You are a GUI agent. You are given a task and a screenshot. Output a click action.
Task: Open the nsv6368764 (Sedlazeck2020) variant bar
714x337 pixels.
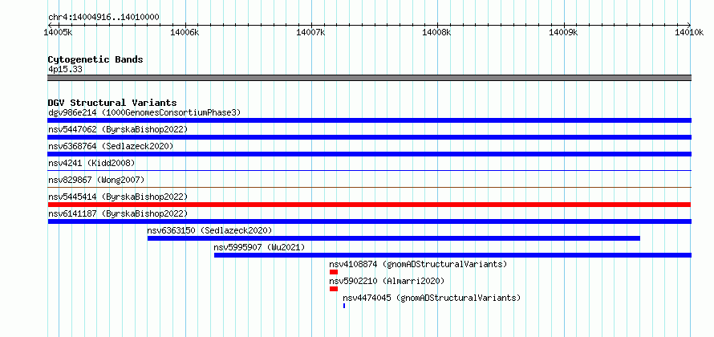[x=369, y=154]
